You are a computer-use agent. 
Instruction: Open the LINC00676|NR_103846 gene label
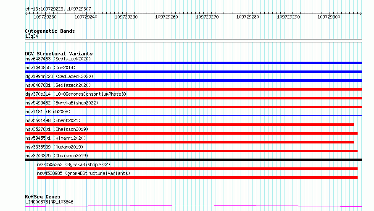point(49,202)
